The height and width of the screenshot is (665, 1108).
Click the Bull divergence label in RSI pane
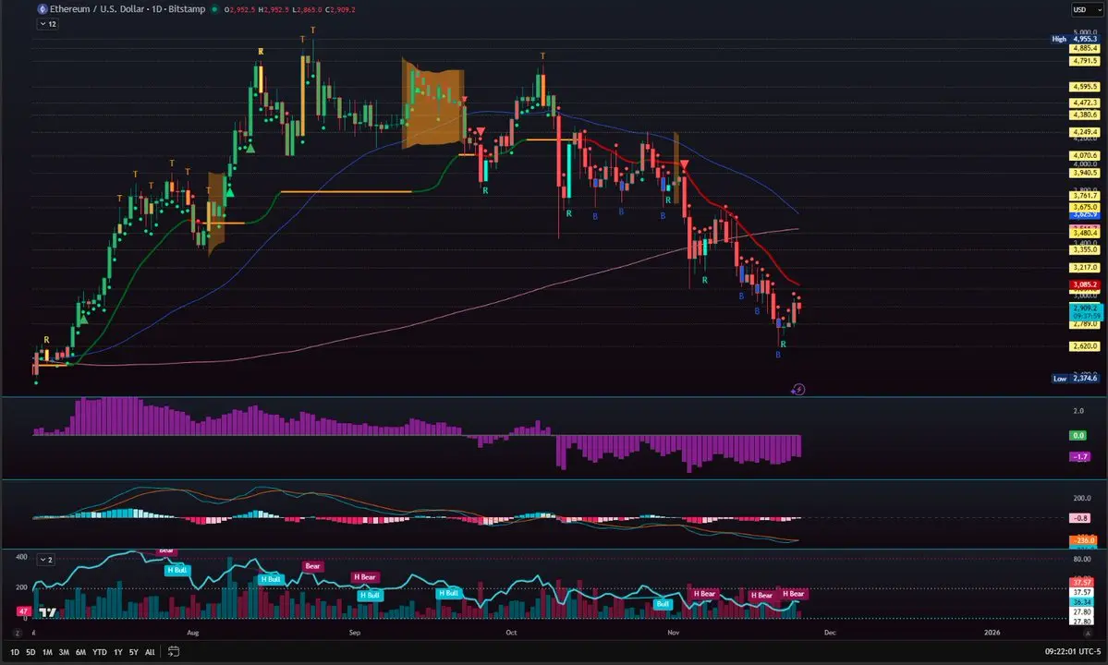662,604
